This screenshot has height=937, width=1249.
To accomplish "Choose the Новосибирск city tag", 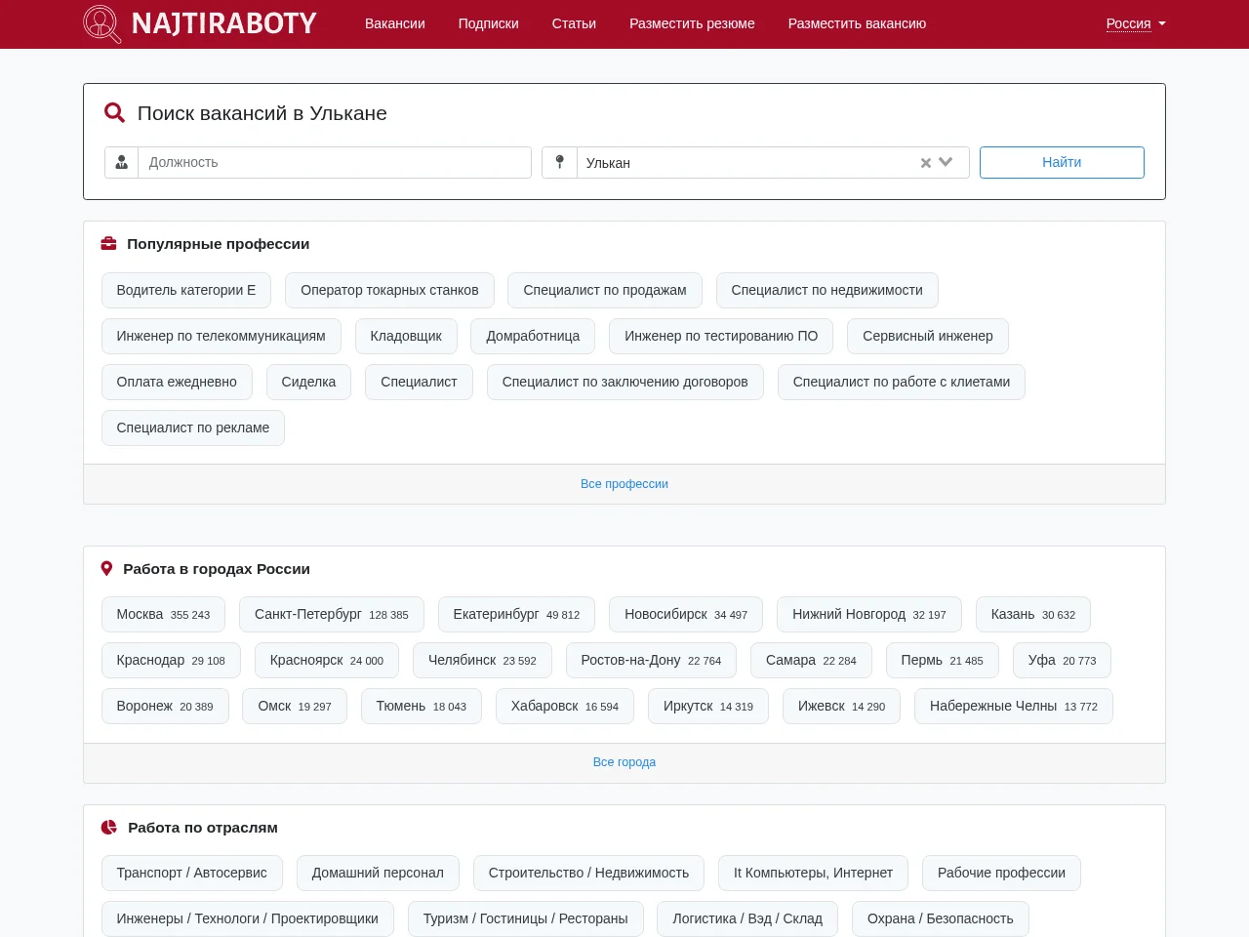I will [686, 614].
